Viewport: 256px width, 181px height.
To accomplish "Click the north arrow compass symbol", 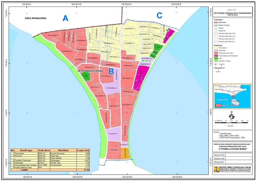I will (x=231, y=116).
